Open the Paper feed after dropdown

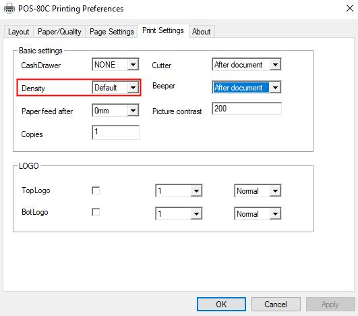tap(115, 111)
